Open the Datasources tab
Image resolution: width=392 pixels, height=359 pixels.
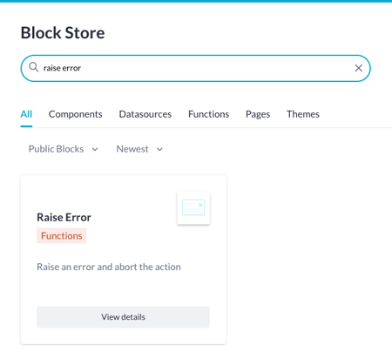click(145, 114)
